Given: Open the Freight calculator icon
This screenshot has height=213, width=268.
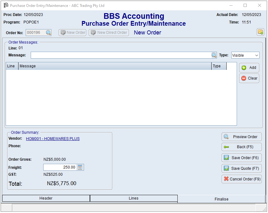Looking at the screenshot, I should tap(80, 167).
